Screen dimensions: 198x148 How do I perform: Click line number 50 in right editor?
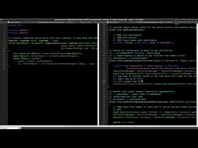[x=104, y=81]
